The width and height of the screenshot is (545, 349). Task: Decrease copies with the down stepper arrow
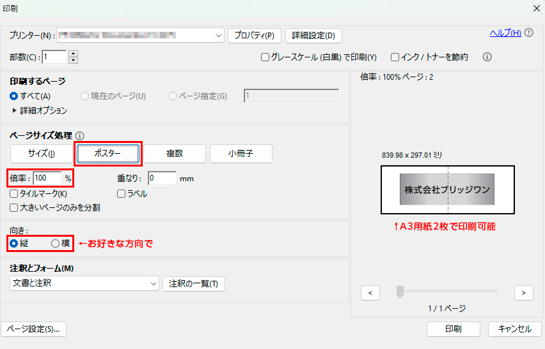coord(73,61)
